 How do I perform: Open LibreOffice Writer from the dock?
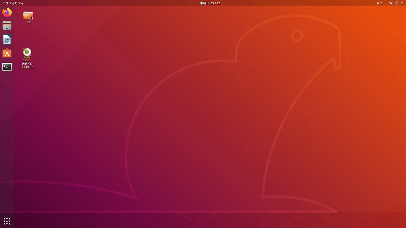[x=7, y=40]
